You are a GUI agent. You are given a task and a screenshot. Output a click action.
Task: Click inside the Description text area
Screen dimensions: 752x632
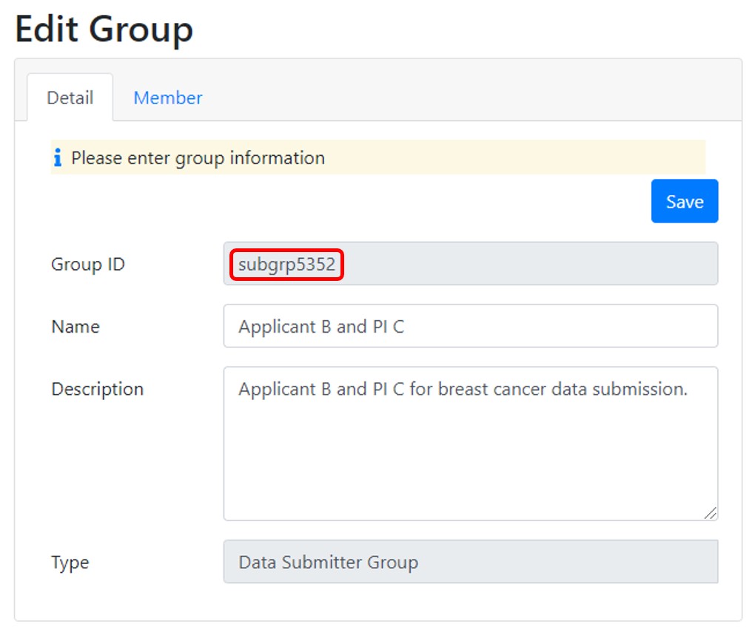(x=470, y=458)
